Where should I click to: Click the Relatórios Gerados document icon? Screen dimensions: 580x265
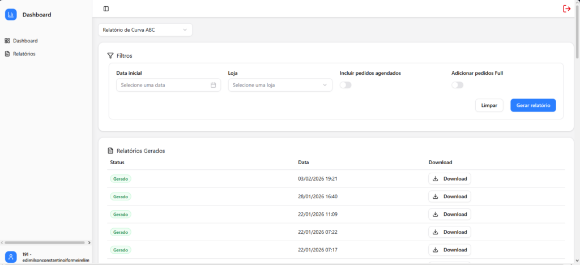(x=110, y=151)
